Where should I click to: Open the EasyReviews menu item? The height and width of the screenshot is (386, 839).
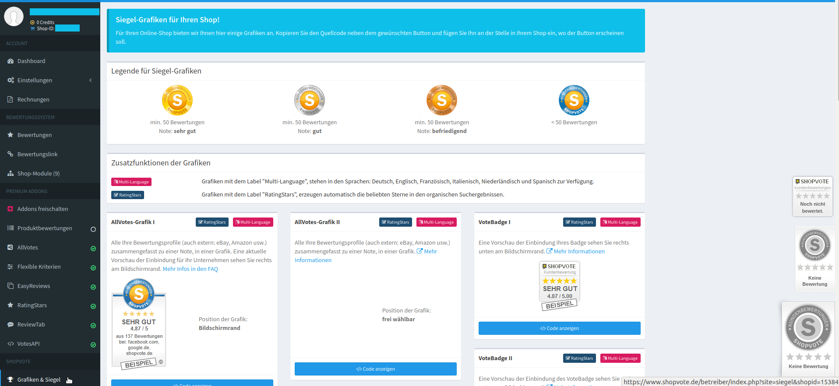click(x=34, y=286)
